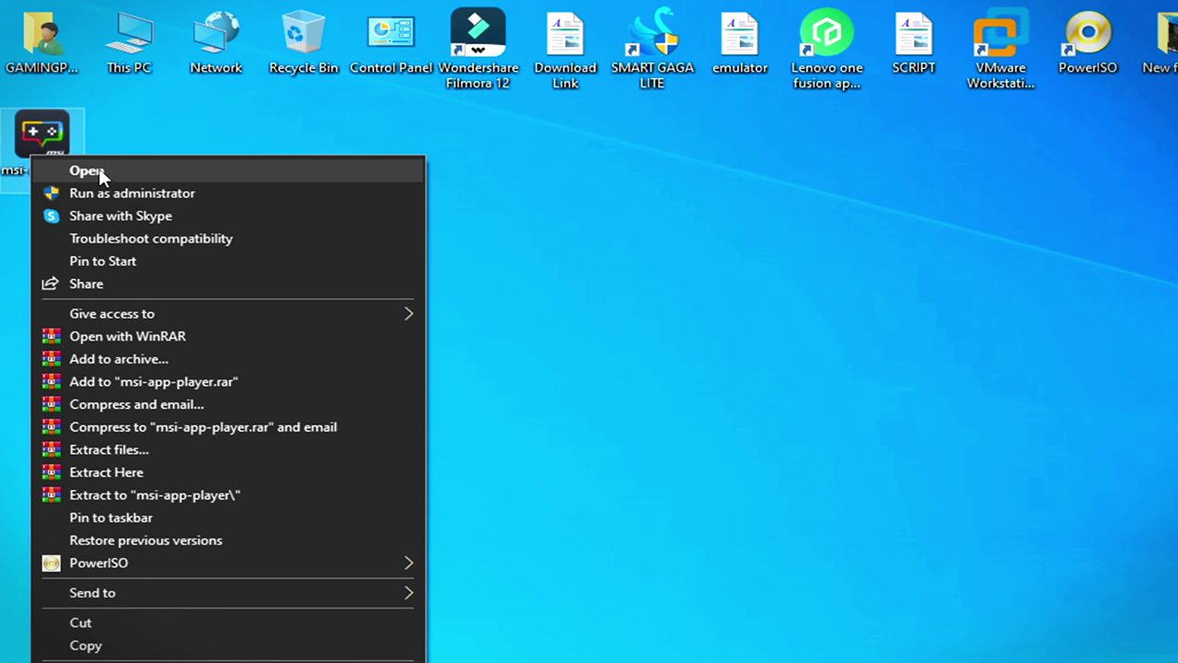Select the VMware Workstation shortcut
Screen dimensions: 1178x663
click(1000, 48)
